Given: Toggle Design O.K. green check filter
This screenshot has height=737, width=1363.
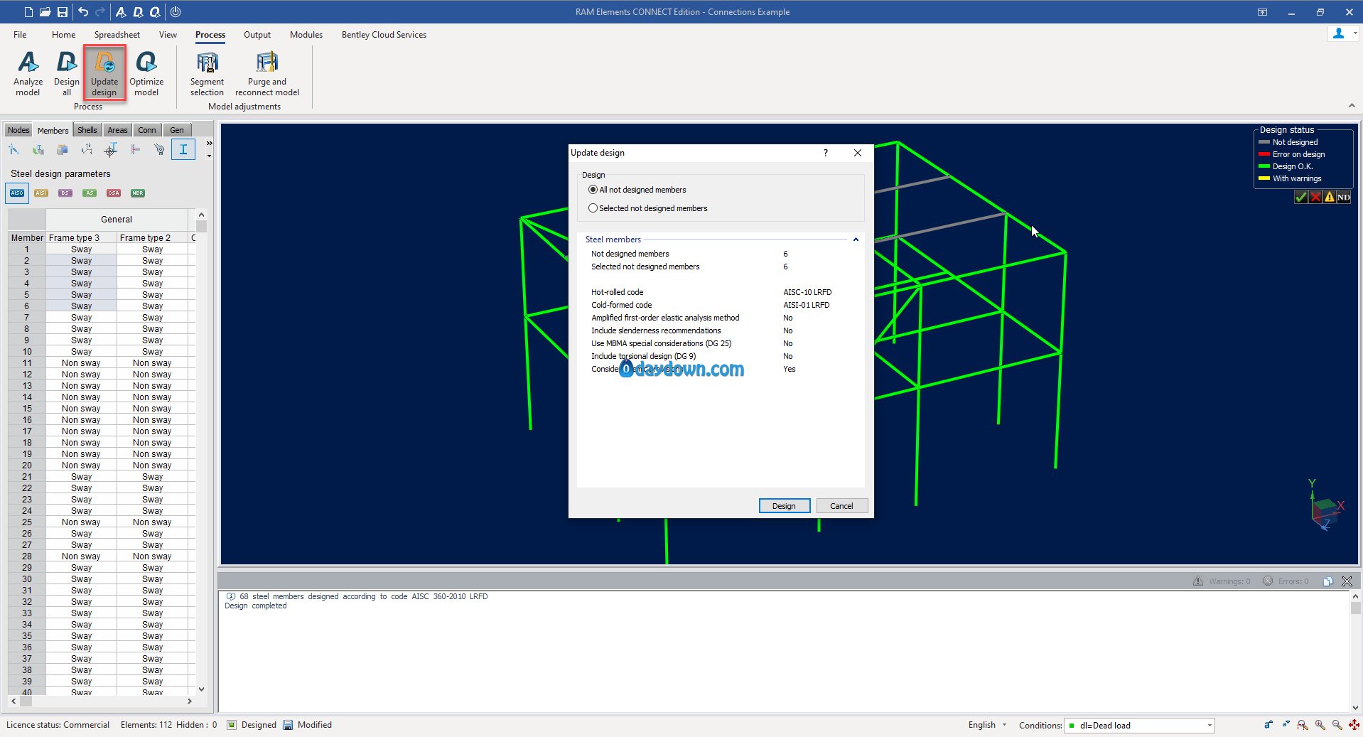Looking at the screenshot, I should 1300,197.
